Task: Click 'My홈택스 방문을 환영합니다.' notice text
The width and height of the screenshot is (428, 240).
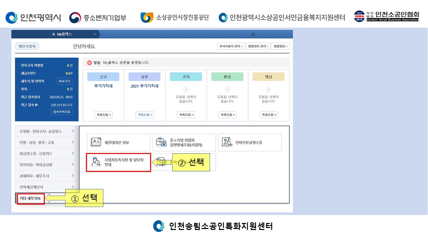Action: pyautogui.click(x=126, y=63)
